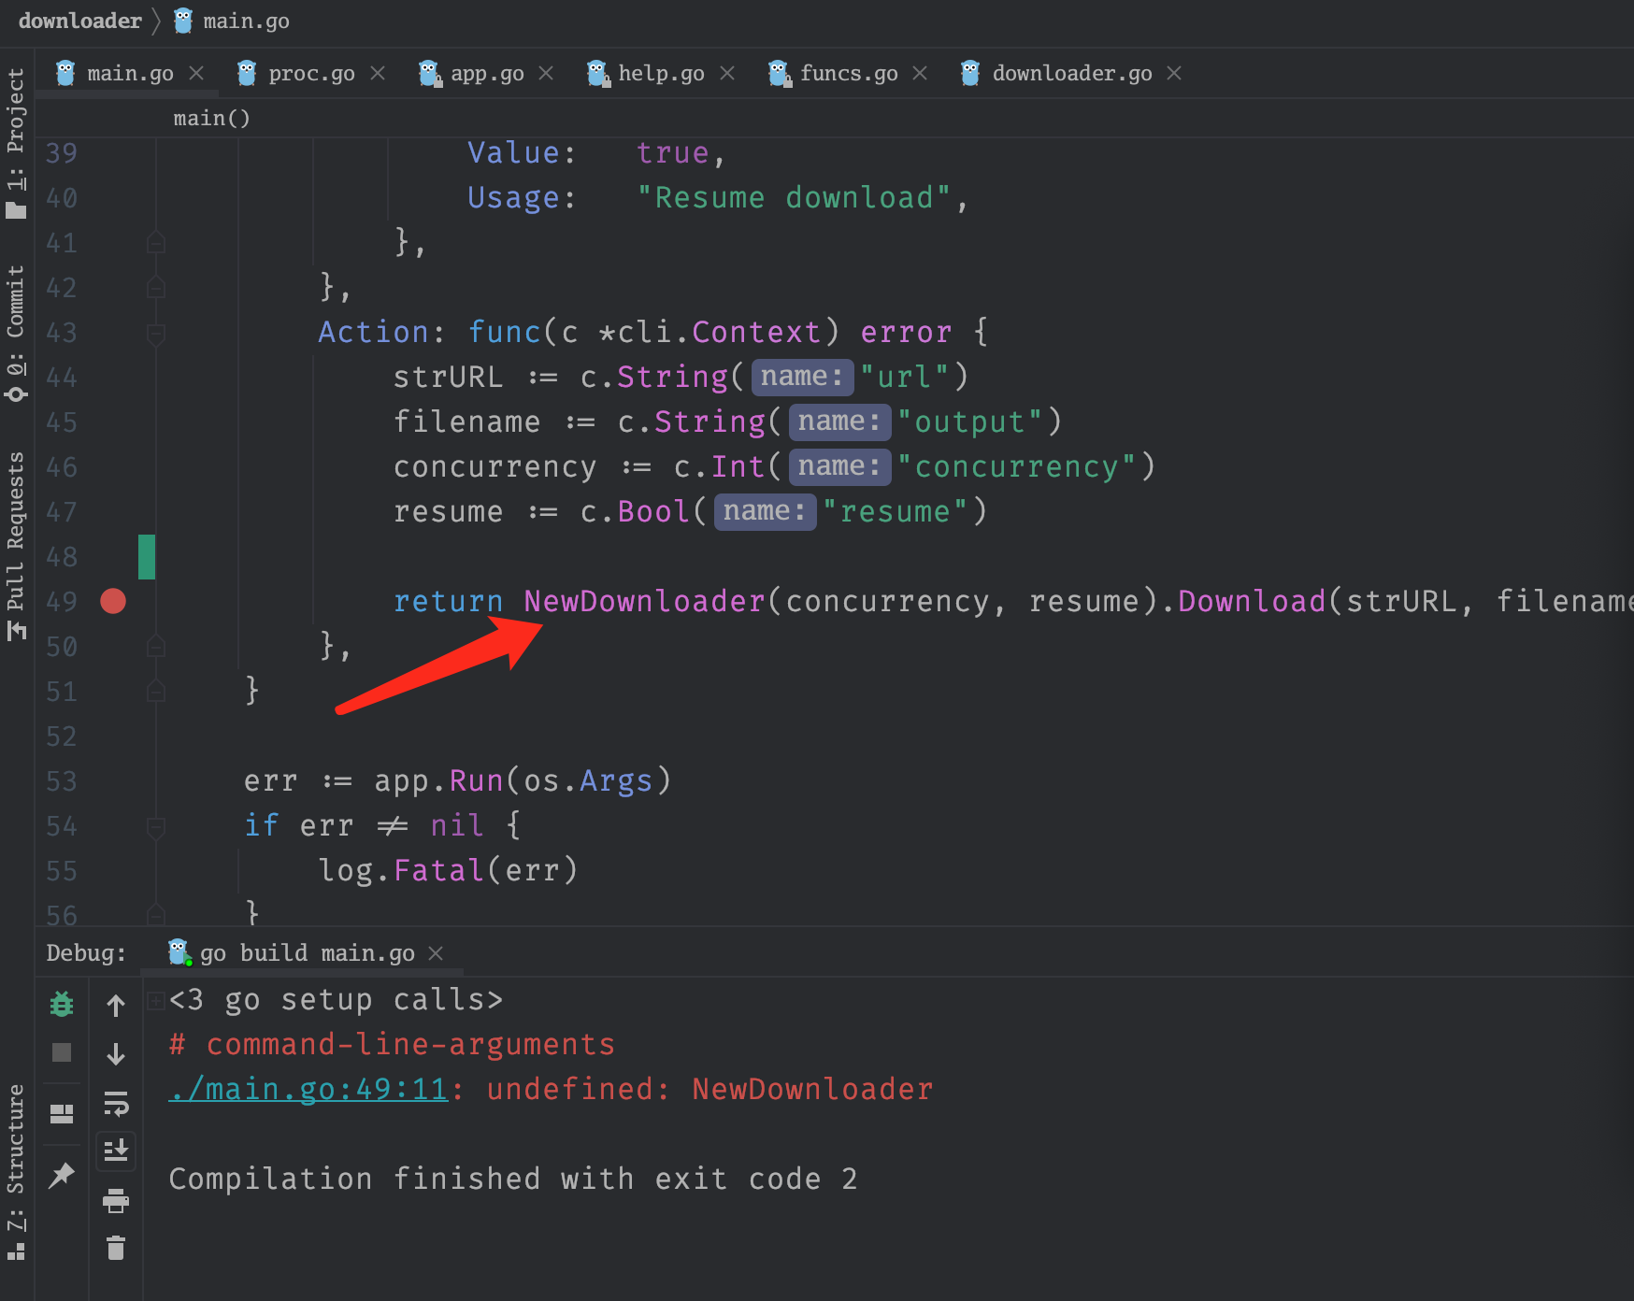Viewport: 1634px width, 1301px height.
Task: Close the downloader.go tab
Action: point(1174,73)
